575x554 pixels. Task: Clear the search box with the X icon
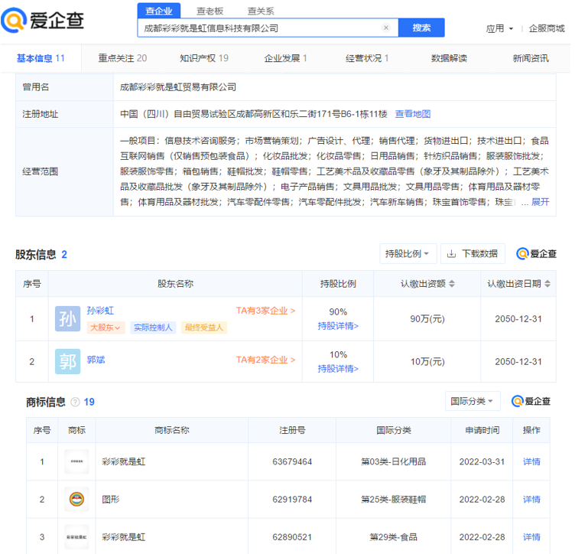(x=386, y=28)
